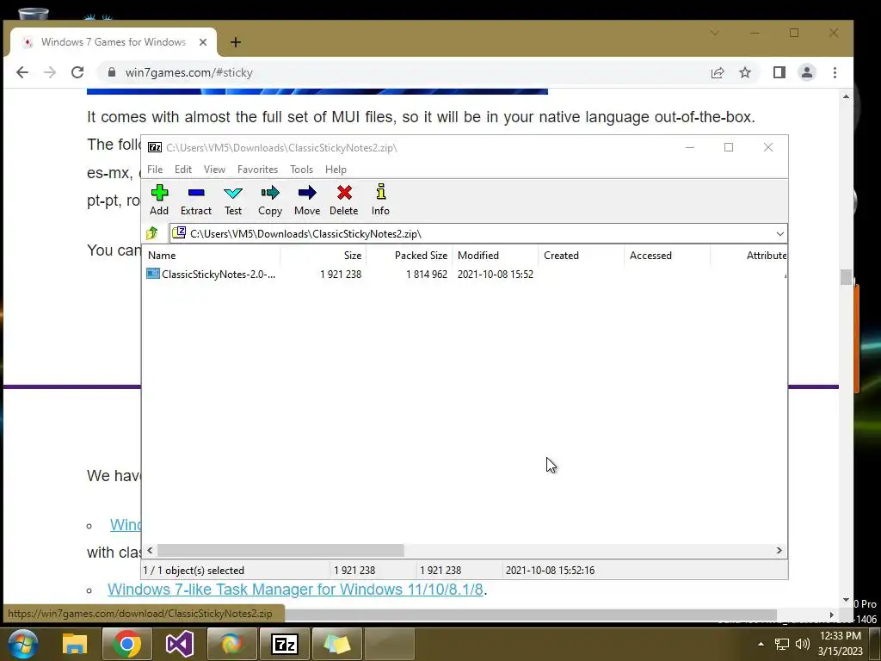Launch Visual Studio from the taskbar
Image resolution: width=881 pixels, height=661 pixels.
[x=180, y=644]
